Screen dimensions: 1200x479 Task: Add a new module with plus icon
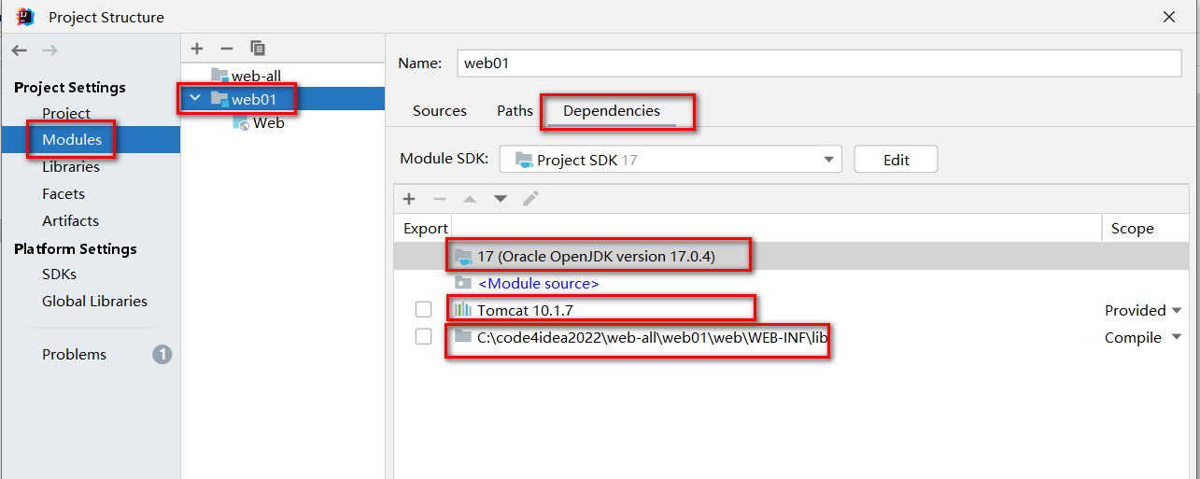(196, 49)
